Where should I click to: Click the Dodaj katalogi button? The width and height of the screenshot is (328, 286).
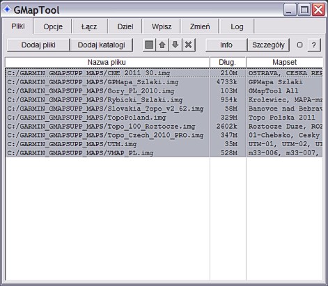tap(101, 45)
